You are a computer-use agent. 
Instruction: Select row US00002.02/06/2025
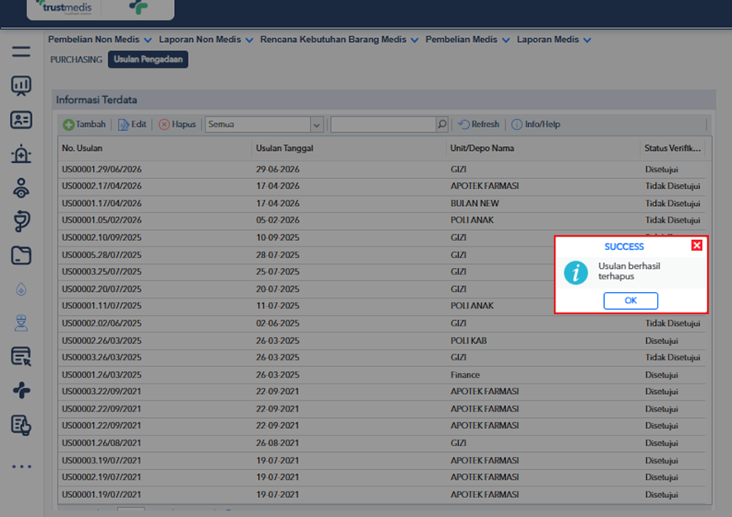(382, 323)
